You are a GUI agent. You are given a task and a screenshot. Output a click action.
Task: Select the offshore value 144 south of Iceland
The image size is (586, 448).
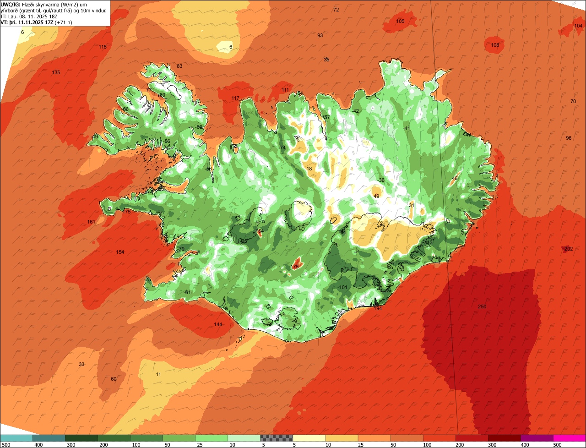(218, 324)
